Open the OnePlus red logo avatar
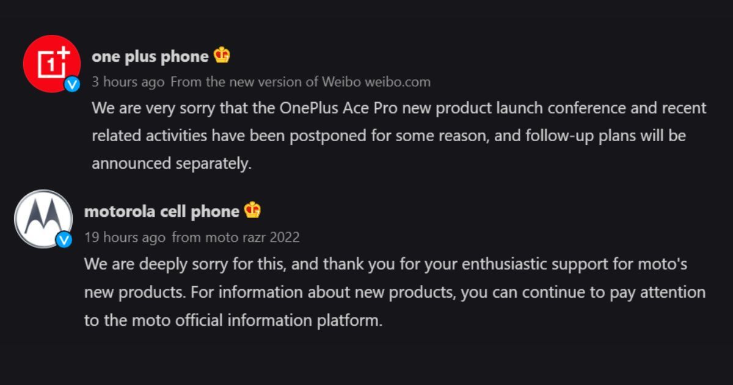 click(x=52, y=64)
